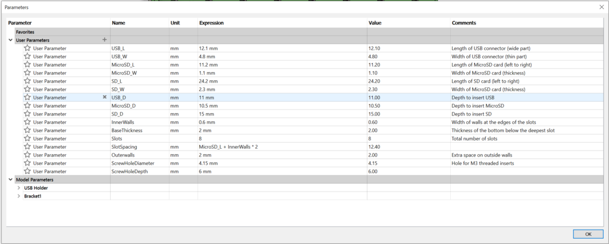Click the 10.50 value cell
Viewport: 609px width, 244px height.
point(409,105)
